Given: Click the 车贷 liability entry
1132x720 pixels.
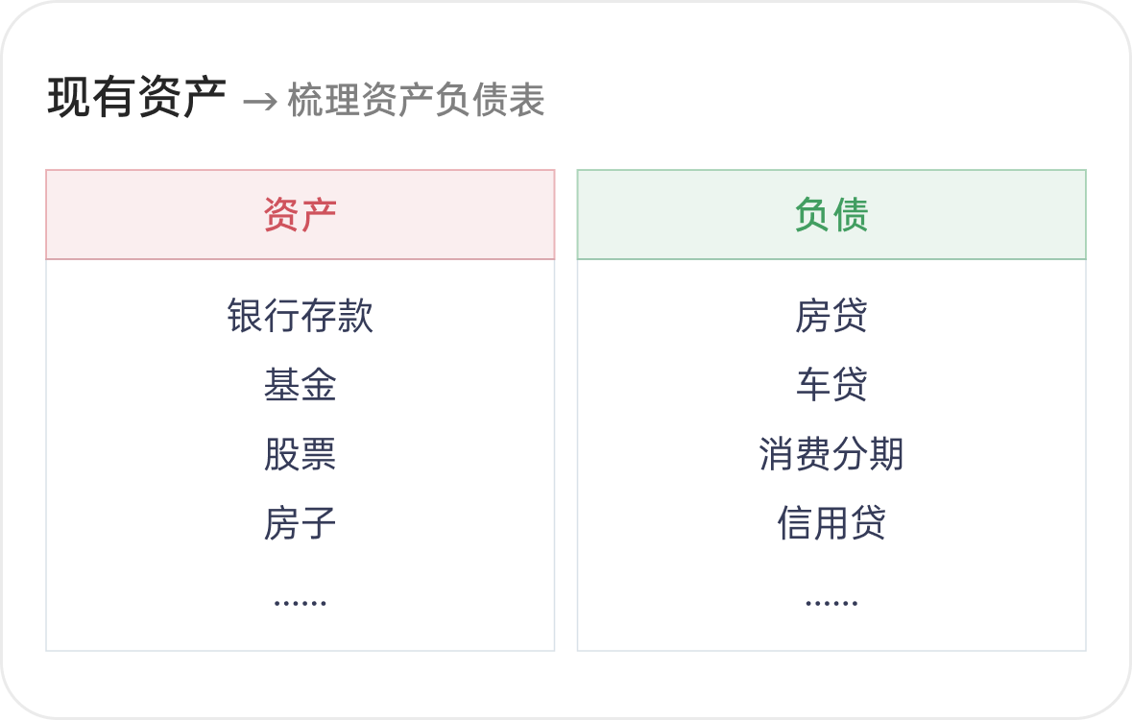Looking at the screenshot, I should pyautogui.click(x=831, y=385).
